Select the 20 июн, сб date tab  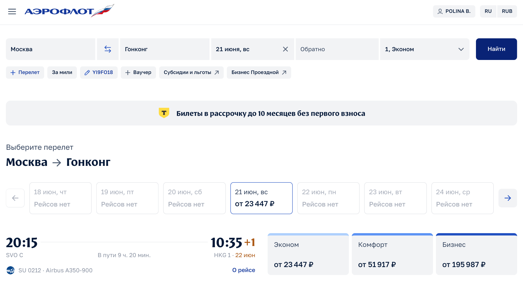click(x=195, y=198)
